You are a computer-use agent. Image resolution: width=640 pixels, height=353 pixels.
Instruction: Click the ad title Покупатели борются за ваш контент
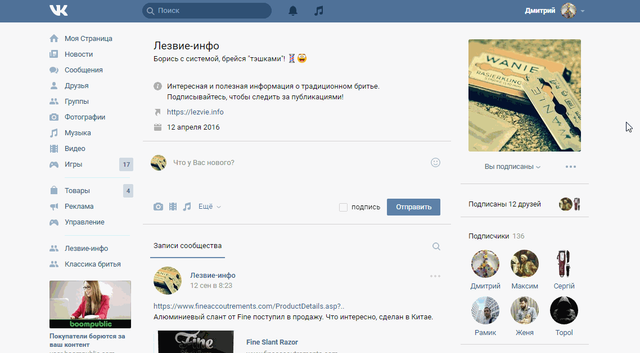pos(87,341)
